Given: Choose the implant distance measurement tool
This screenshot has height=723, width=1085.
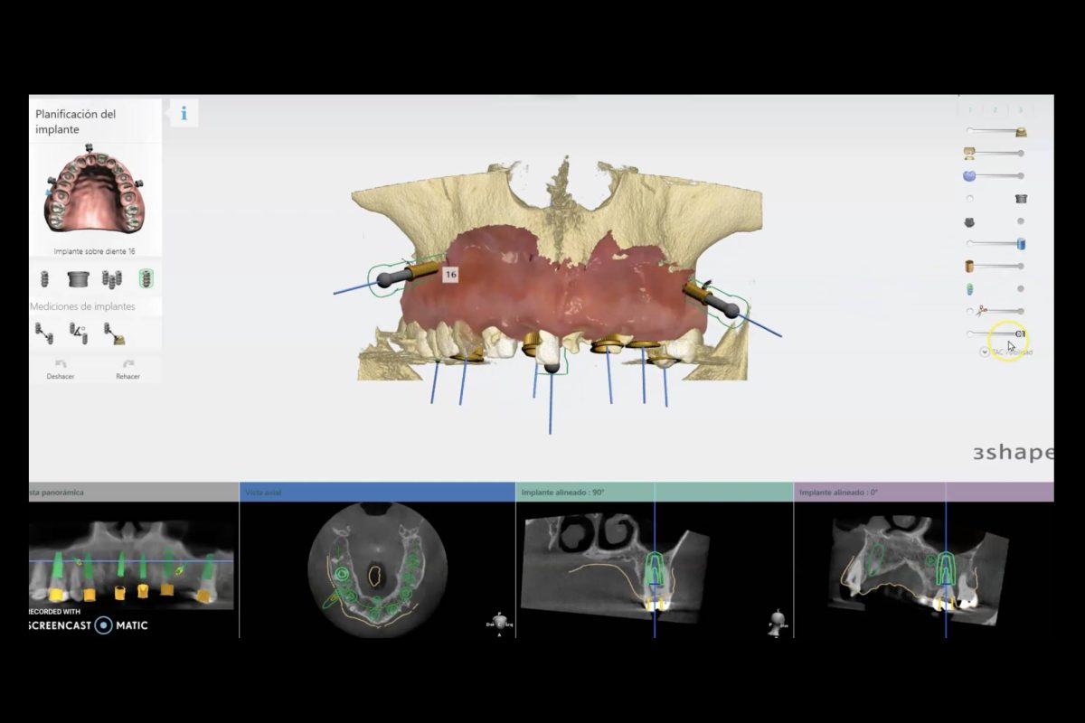Looking at the screenshot, I should [43, 333].
